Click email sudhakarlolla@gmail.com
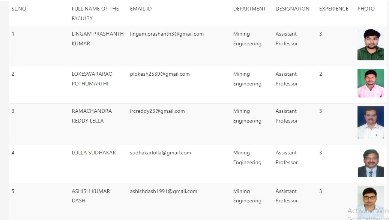Screen dimensions: 389x220 pyautogui.click(x=161, y=153)
